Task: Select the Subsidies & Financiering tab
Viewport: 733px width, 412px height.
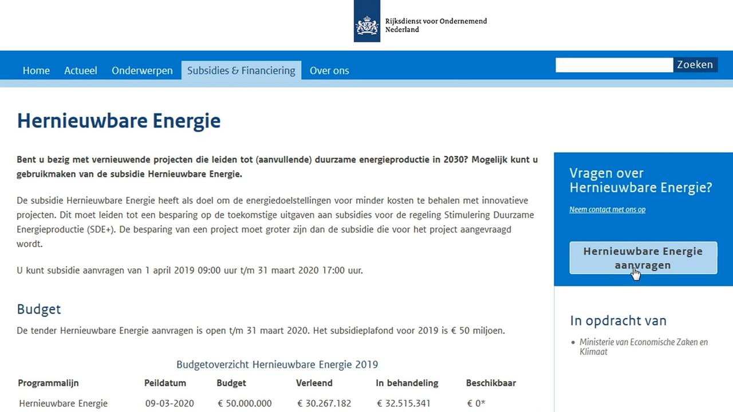Action: pos(241,70)
